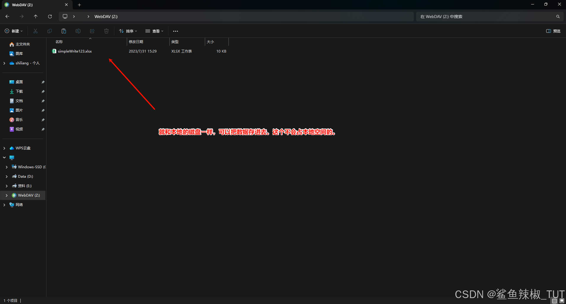Open the 新建 new item menu
This screenshot has width=566, height=304.
point(14,31)
